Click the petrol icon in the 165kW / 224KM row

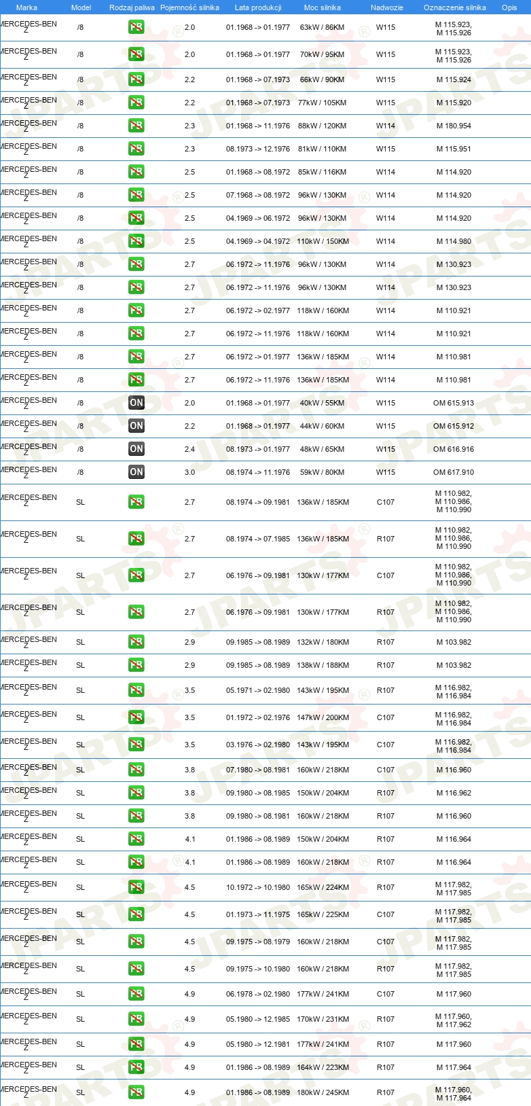(136, 888)
